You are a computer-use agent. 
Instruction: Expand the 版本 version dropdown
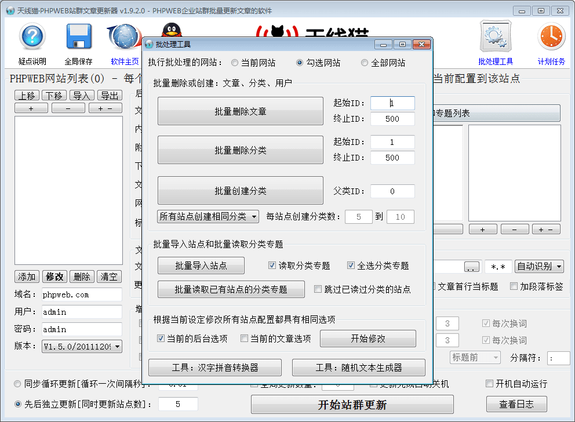(82, 347)
